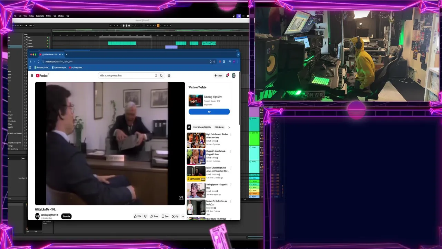Like the White Like Me video
The width and height of the screenshot is (442, 249).
(x=137, y=216)
